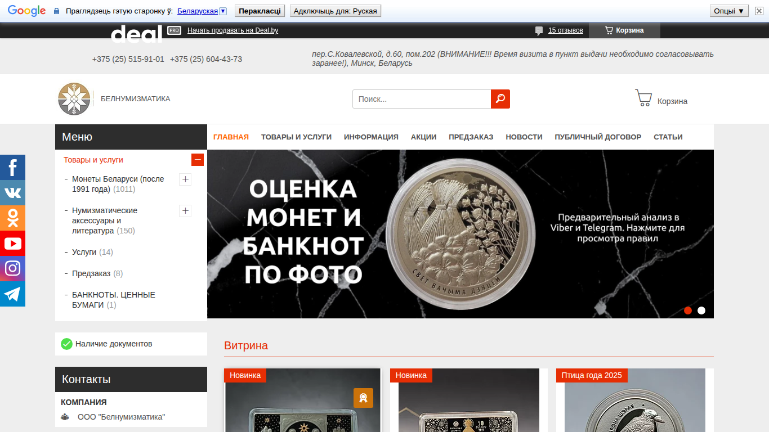Open the Предзаказ (8) sidebar category

97,273
